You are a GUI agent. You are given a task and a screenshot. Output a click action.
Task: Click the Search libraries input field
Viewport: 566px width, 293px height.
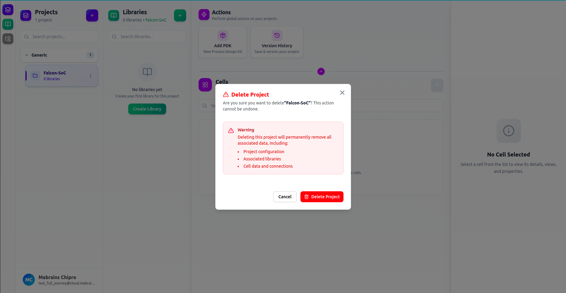[x=147, y=37]
